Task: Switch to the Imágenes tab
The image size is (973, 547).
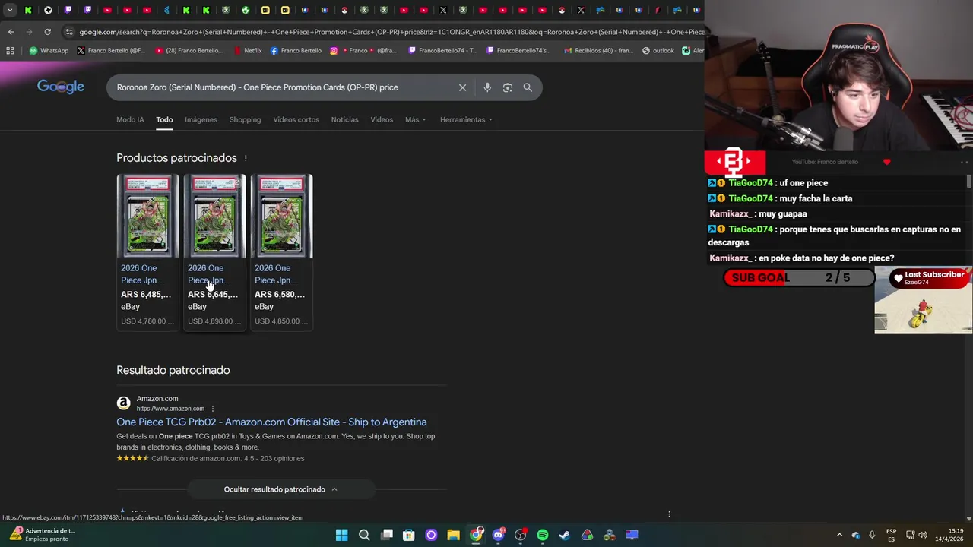Action: tap(201, 119)
